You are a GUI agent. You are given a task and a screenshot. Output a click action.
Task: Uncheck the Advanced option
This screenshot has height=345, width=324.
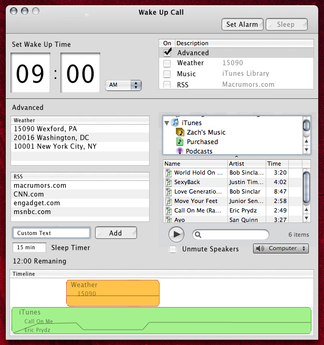pyautogui.click(x=168, y=53)
